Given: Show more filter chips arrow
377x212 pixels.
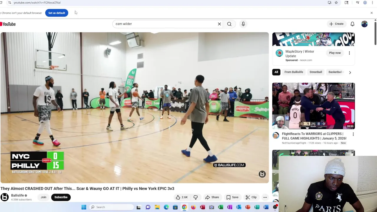Looking at the screenshot, I should [x=350, y=72].
